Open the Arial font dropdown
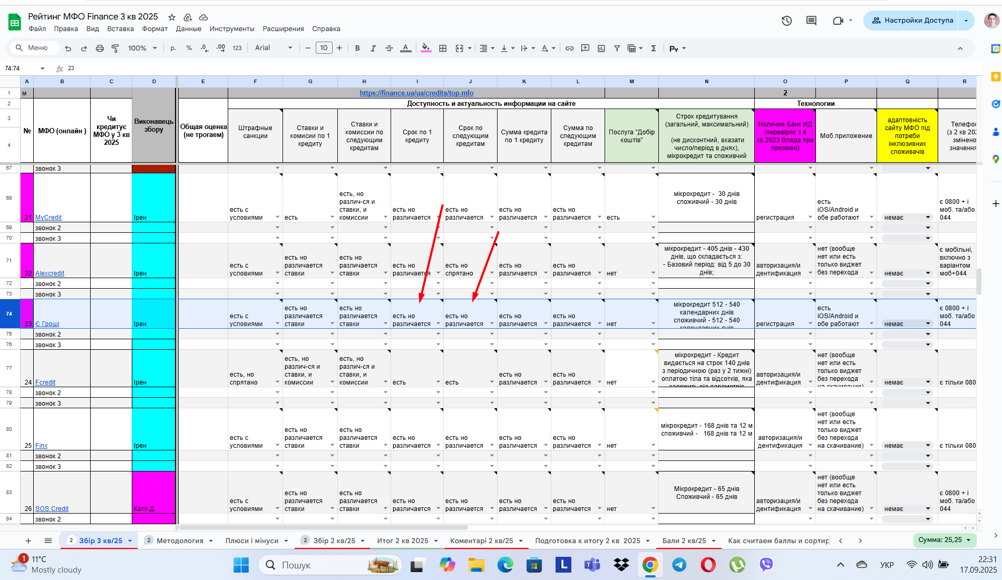 click(274, 48)
